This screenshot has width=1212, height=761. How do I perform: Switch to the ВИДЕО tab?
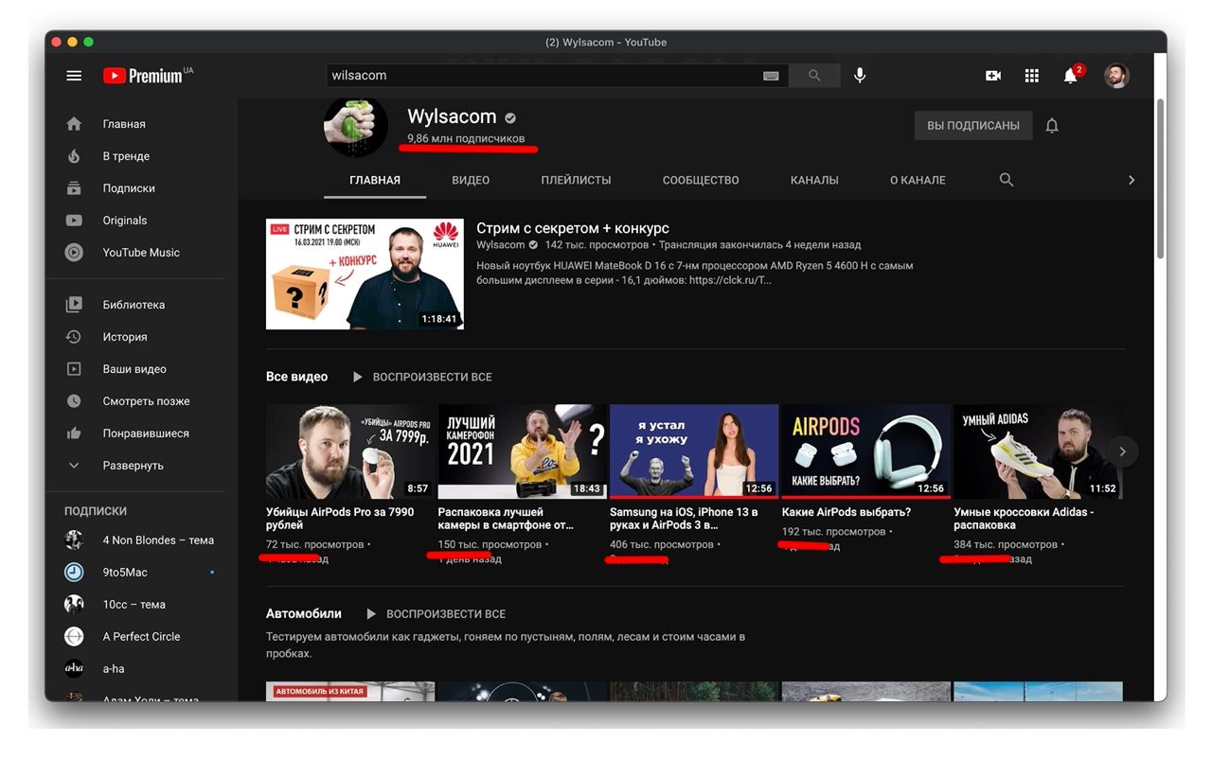[471, 180]
